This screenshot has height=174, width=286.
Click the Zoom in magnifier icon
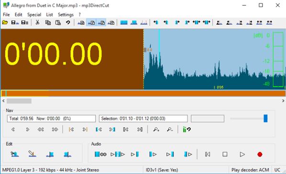[156, 130]
